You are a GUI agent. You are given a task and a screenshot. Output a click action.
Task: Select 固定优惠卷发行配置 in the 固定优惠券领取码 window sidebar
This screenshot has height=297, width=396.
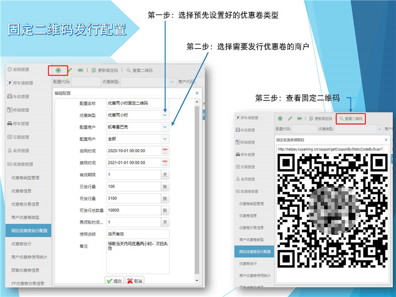(x=254, y=251)
